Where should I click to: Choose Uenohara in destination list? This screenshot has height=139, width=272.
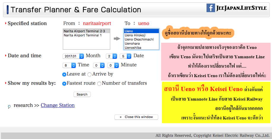pyautogui.click(x=141, y=43)
